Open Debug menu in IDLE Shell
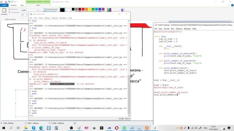The height and width of the screenshot is (131, 234). tap(47, 18)
